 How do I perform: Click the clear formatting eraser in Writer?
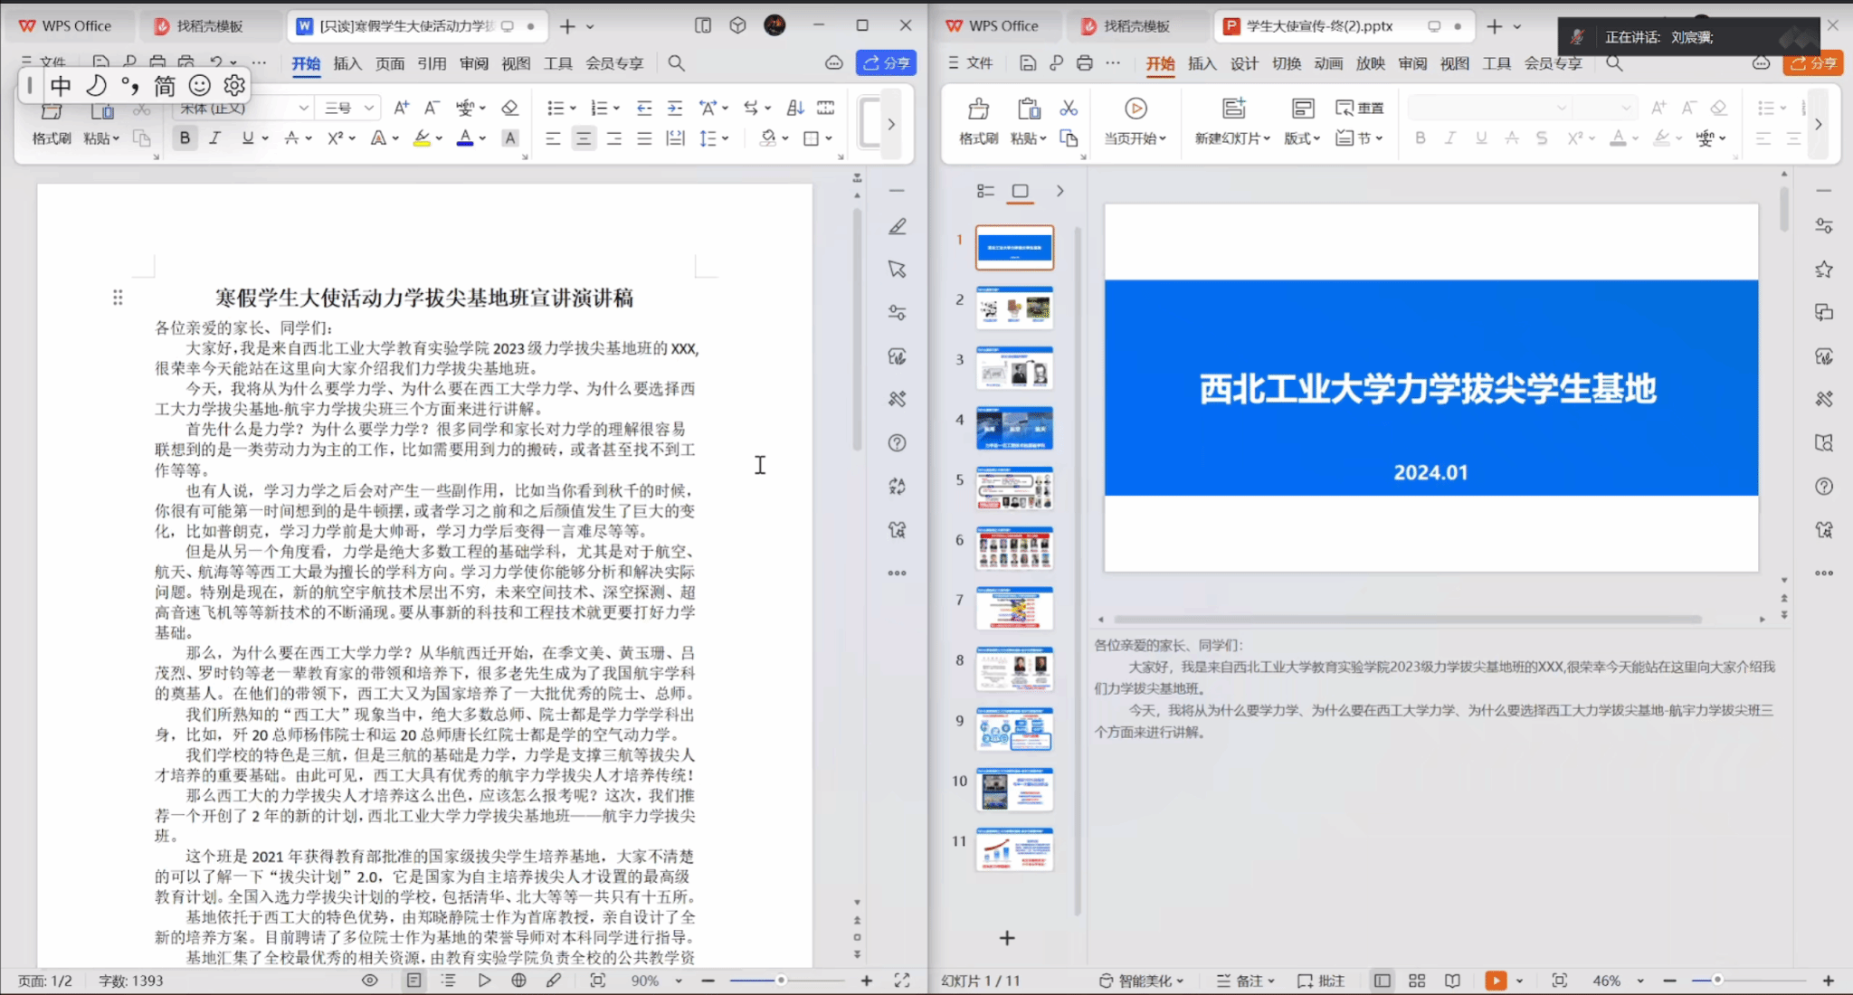(509, 108)
